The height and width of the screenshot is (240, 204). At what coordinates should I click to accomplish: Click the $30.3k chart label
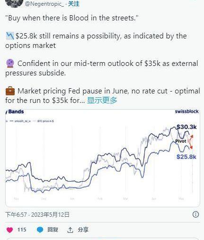click(x=186, y=127)
